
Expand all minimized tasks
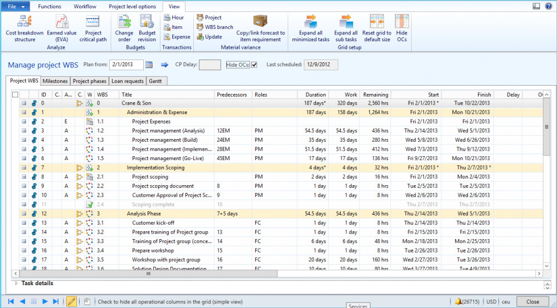click(310, 29)
